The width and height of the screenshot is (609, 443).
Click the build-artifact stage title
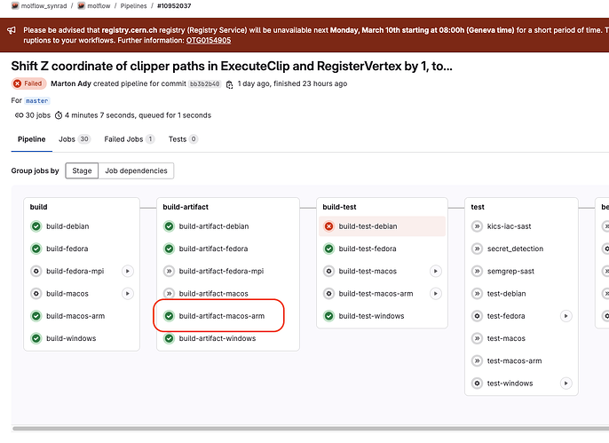pyautogui.click(x=186, y=207)
